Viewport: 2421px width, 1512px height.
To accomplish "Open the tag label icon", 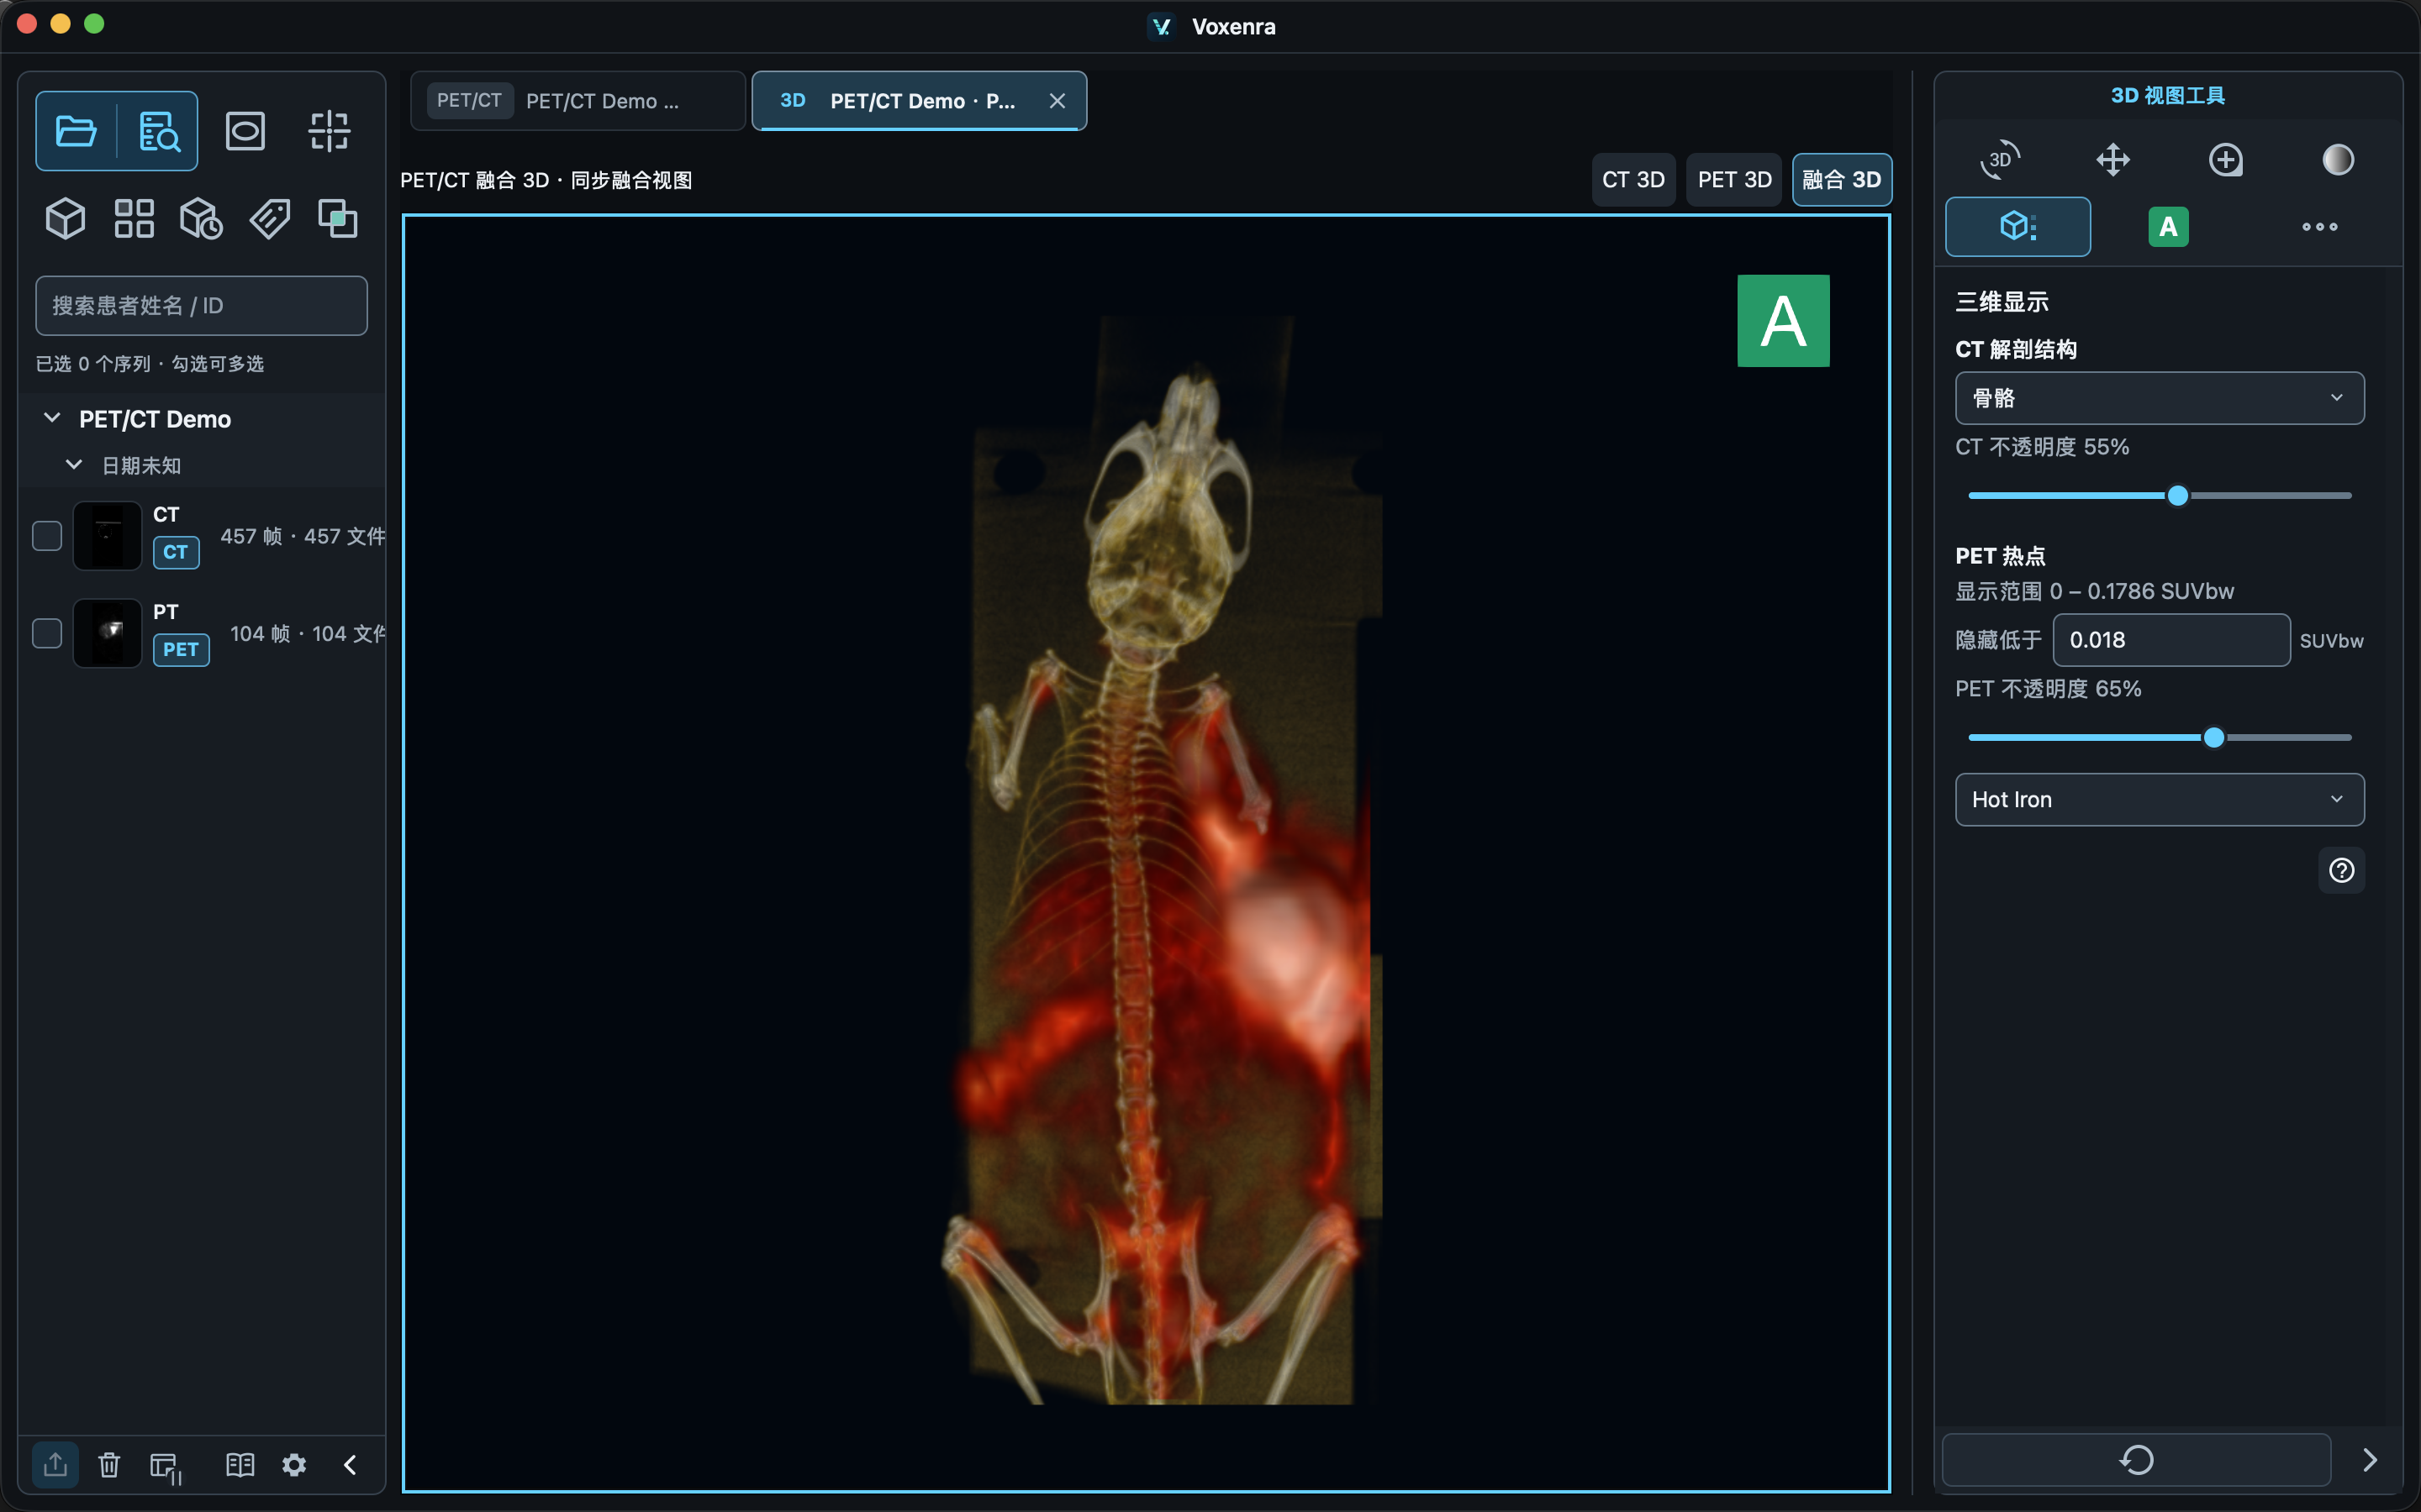I will pos(269,218).
